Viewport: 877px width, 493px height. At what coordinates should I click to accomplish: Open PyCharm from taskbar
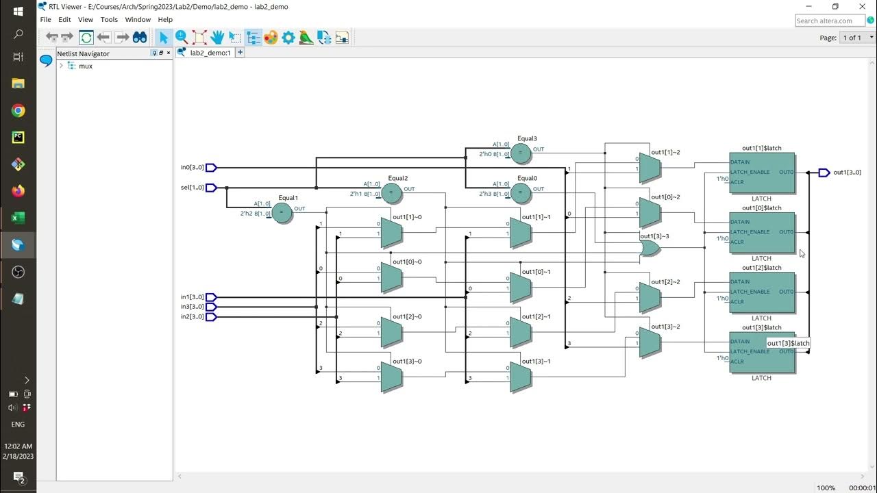[x=18, y=137]
